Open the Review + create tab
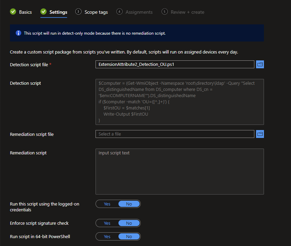The height and width of the screenshot is (246, 291). pyautogui.click(x=187, y=12)
